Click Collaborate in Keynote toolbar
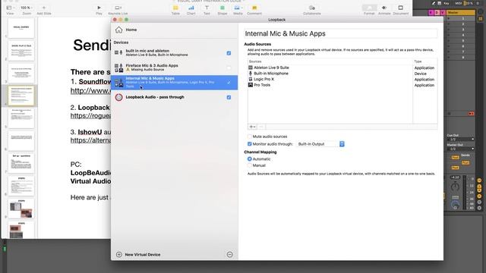Viewport: 486px width, 273px height. click(312, 10)
